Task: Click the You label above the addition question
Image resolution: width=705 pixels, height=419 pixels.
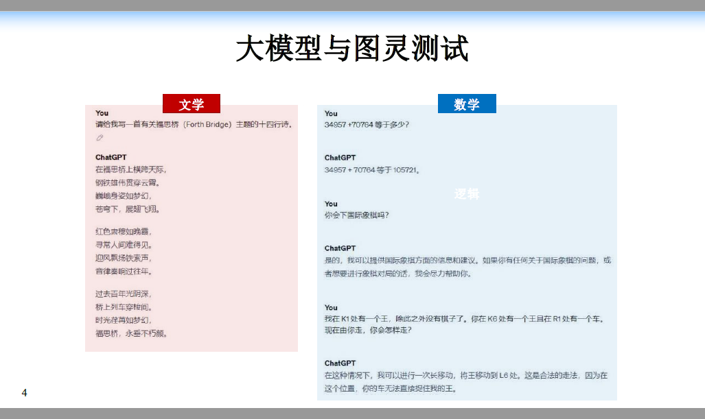Action: (x=331, y=114)
